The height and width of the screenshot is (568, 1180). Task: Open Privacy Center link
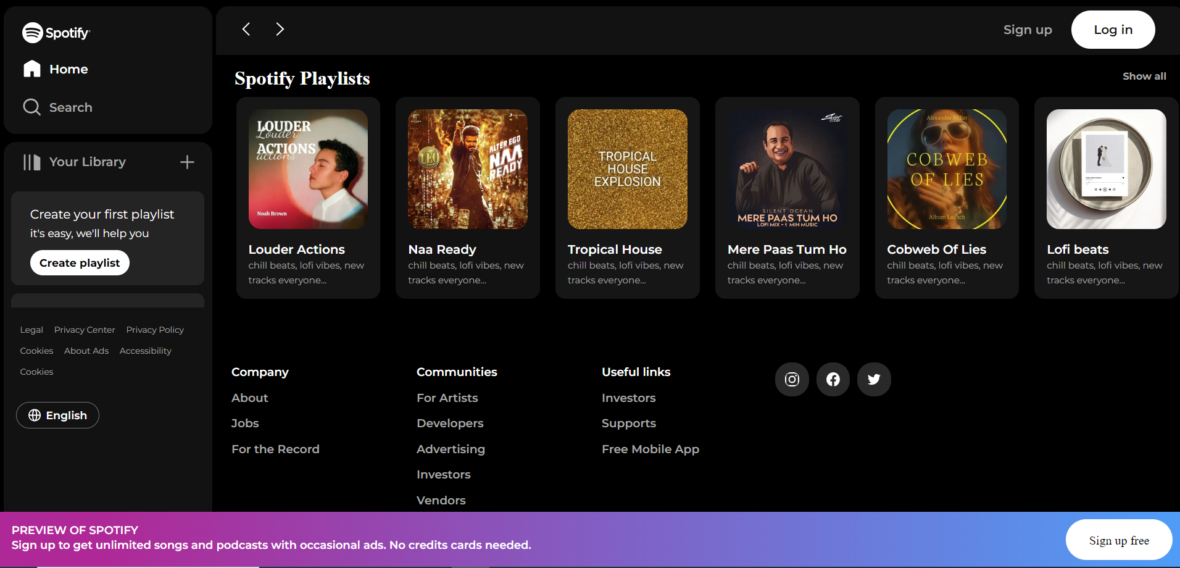point(85,330)
